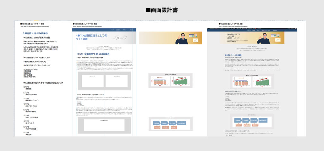The height and width of the screenshot is (151, 324).
Task: Click the ■画面設計書 page title
Action: click(x=162, y=10)
